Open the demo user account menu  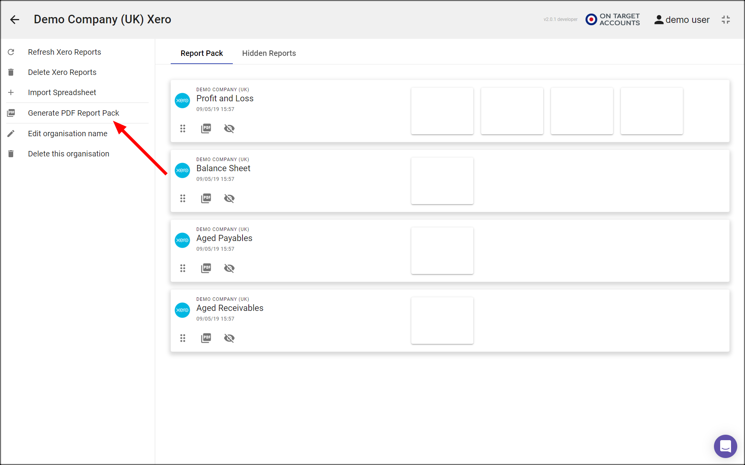point(682,20)
